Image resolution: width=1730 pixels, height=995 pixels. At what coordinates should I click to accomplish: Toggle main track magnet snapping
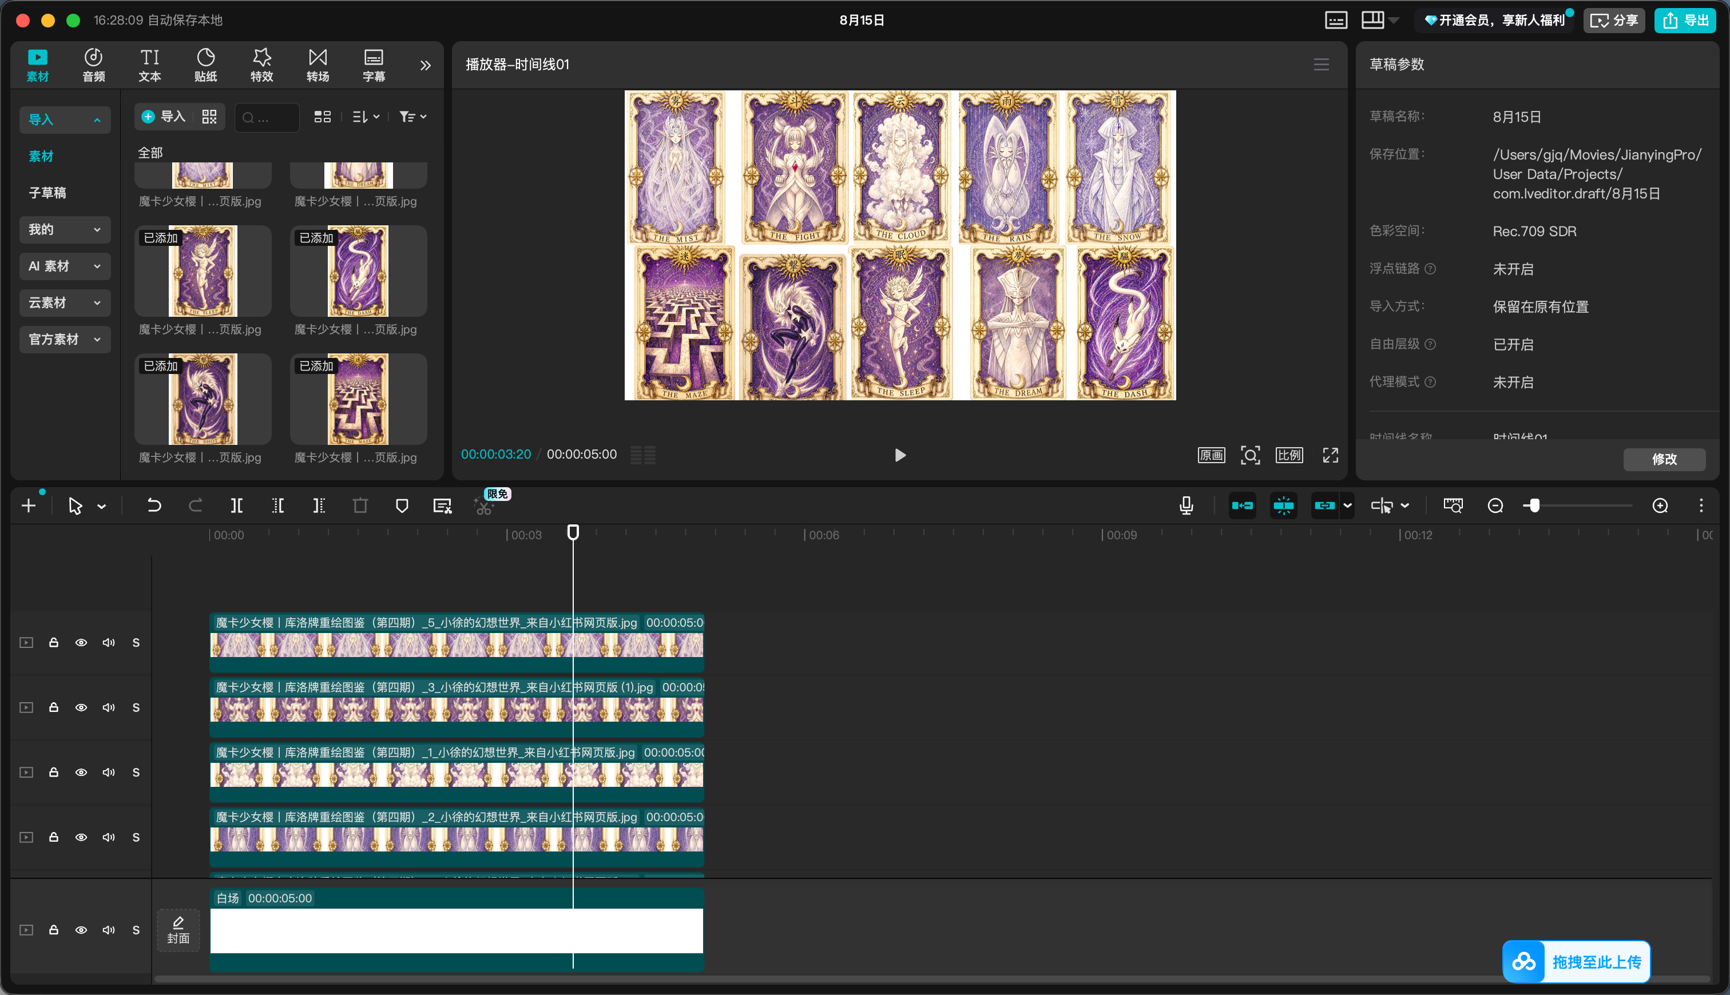coord(1243,506)
